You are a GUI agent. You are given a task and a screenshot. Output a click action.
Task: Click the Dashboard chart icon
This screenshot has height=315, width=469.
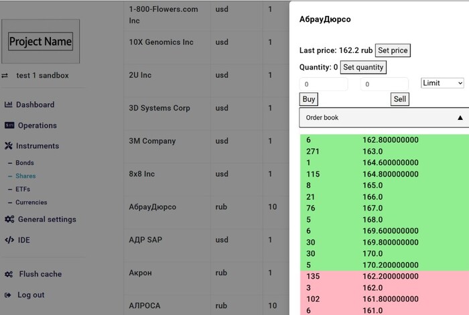coord(9,105)
